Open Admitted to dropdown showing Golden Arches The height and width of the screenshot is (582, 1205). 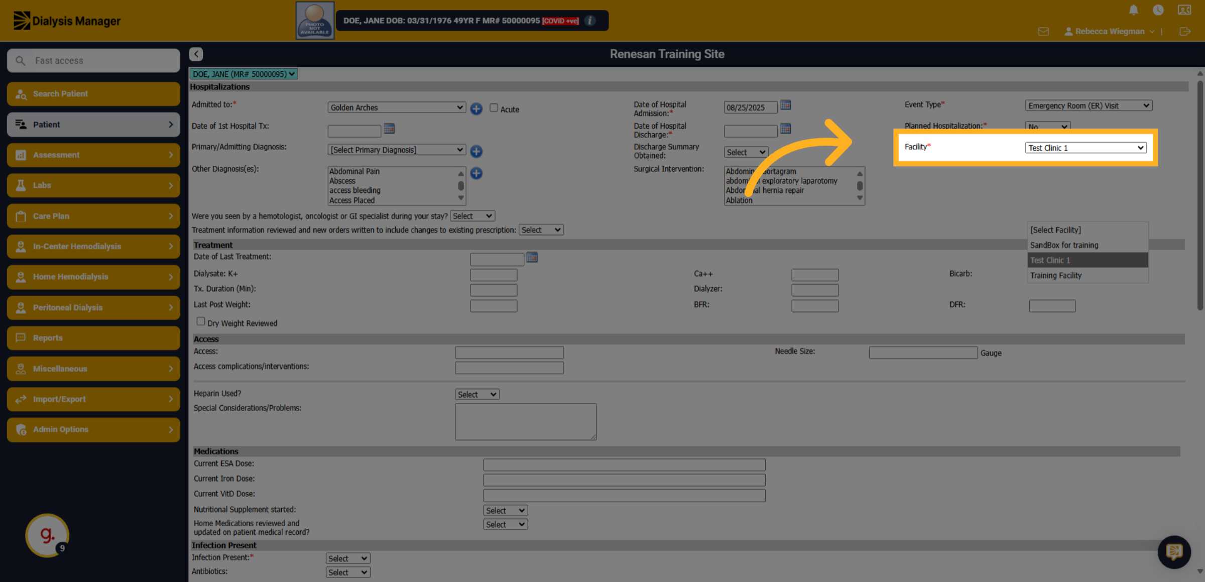pos(397,107)
